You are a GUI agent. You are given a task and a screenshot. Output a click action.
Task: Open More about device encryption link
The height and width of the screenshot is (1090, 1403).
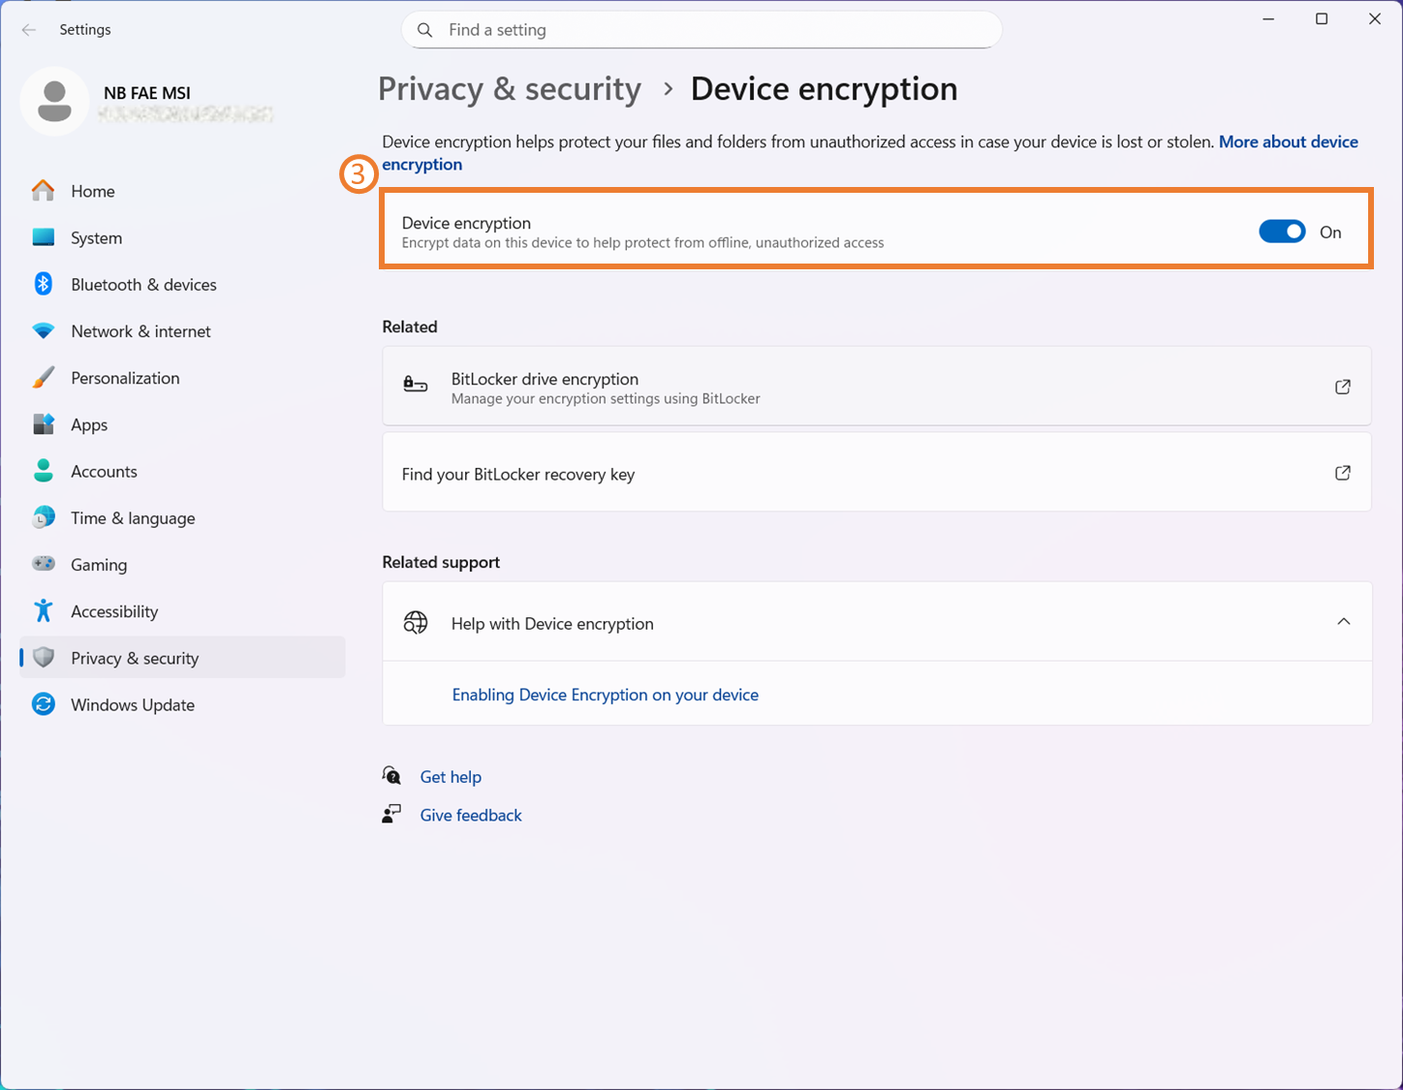coord(1288,142)
